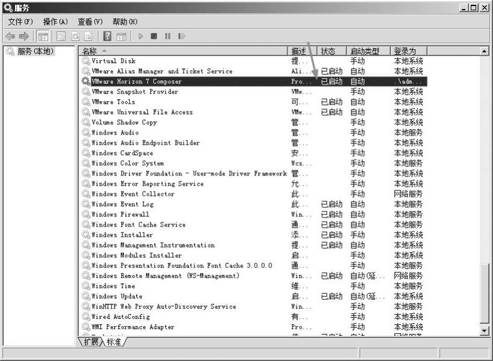Switch to the 扩展 tab
The image size is (493, 361).
91,342
